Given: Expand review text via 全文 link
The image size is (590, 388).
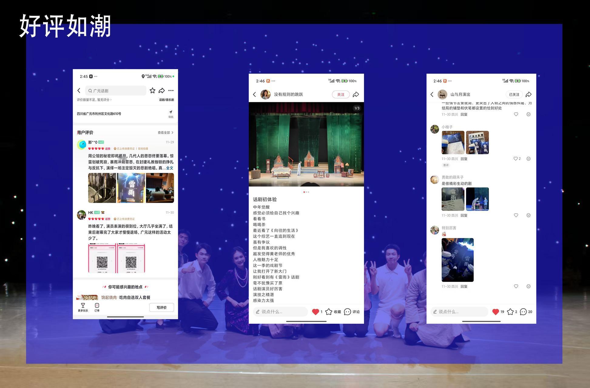Looking at the screenshot, I should [x=170, y=168].
